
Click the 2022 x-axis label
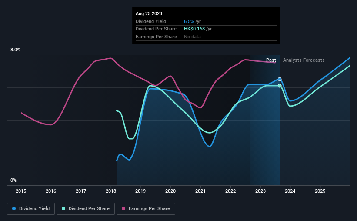[230, 191]
